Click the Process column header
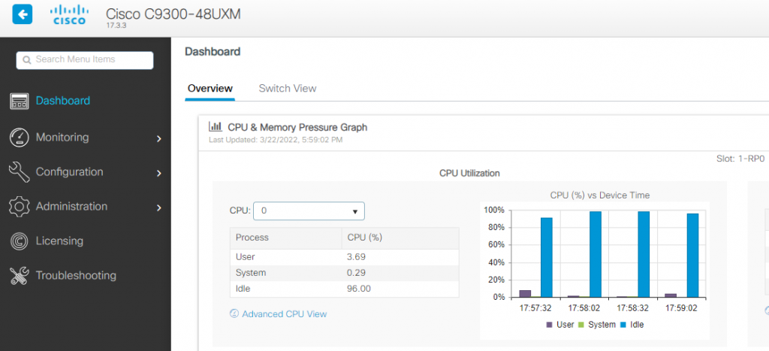The width and height of the screenshot is (769, 351). 286,238
